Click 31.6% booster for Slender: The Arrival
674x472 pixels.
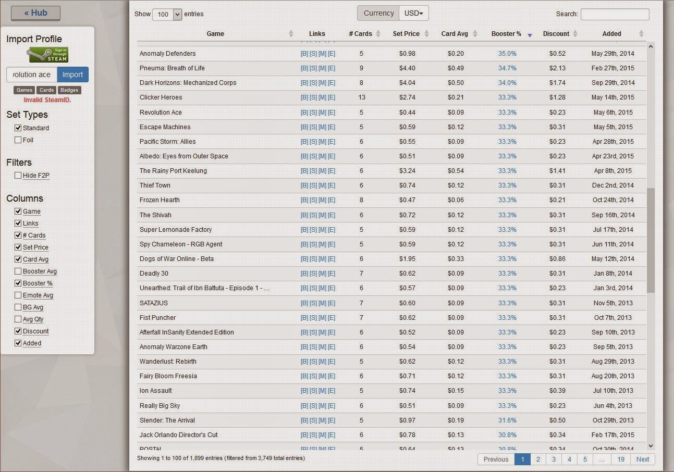pyautogui.click(x=507, y=420)
